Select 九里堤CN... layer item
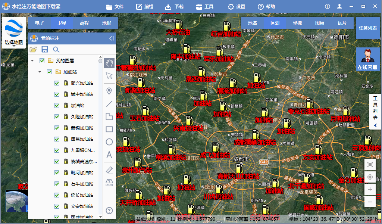 click(x=82, y=150)
